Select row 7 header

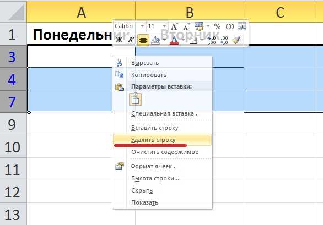click(x=13, y=101)
